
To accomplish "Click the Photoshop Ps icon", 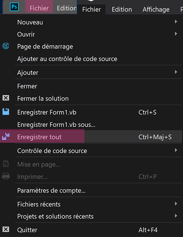I will click(x=14, y=7).
